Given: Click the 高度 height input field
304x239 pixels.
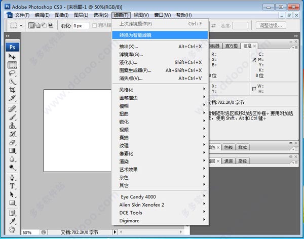Looking at the screenshot, I should pos(240,25).
